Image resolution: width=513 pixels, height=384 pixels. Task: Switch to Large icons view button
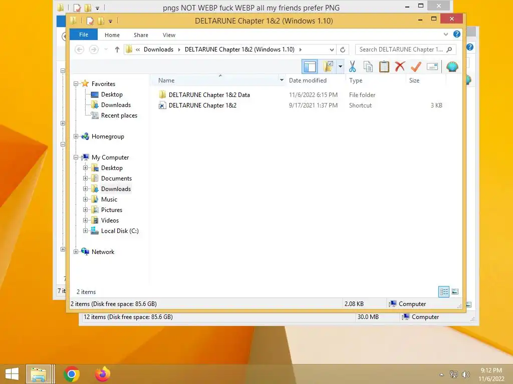tap(455, 291)
